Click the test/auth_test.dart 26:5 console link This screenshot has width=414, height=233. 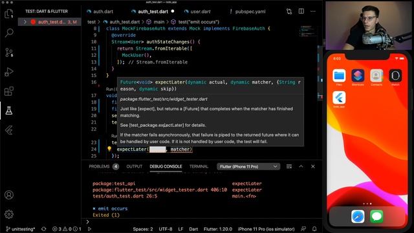coord(125,196)
